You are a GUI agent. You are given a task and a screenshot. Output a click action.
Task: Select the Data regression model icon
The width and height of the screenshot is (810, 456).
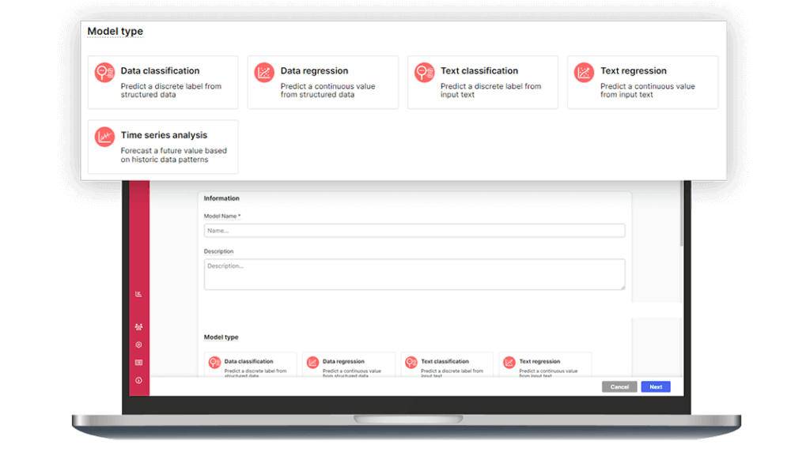(x=262, y=70)
